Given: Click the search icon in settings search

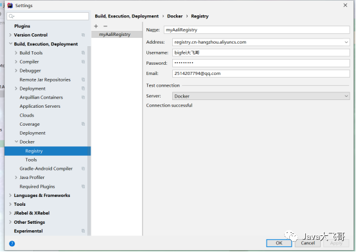Looking at the screenshot, I should coord(11,16).
